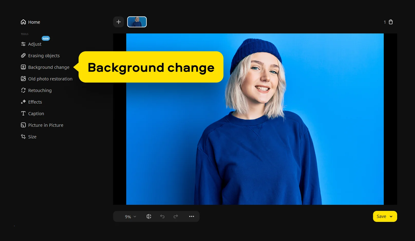
Task: Toggle the before/after compare view
Action: (149, 217)
